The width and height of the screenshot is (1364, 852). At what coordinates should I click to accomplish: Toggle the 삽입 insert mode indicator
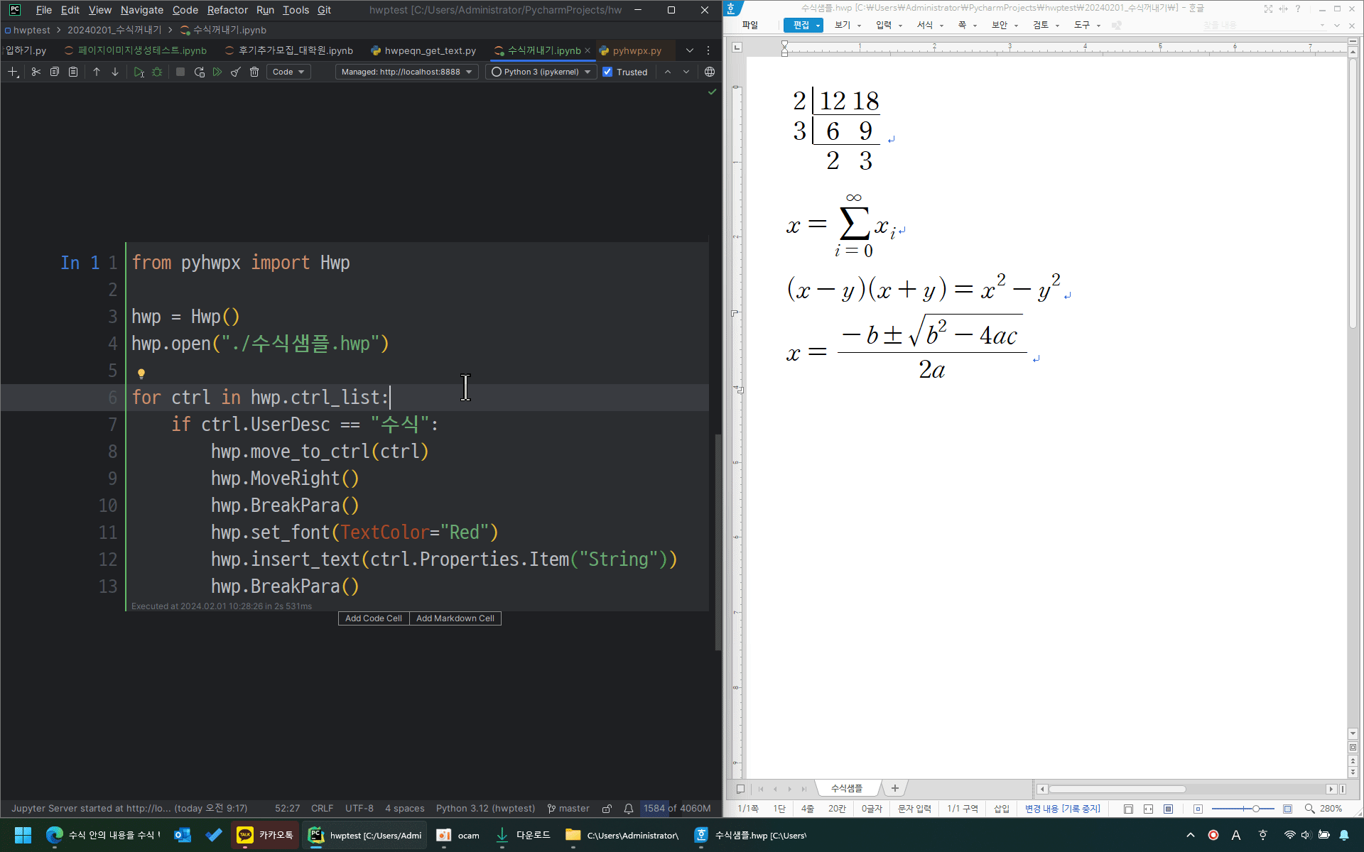(1001, 809)
